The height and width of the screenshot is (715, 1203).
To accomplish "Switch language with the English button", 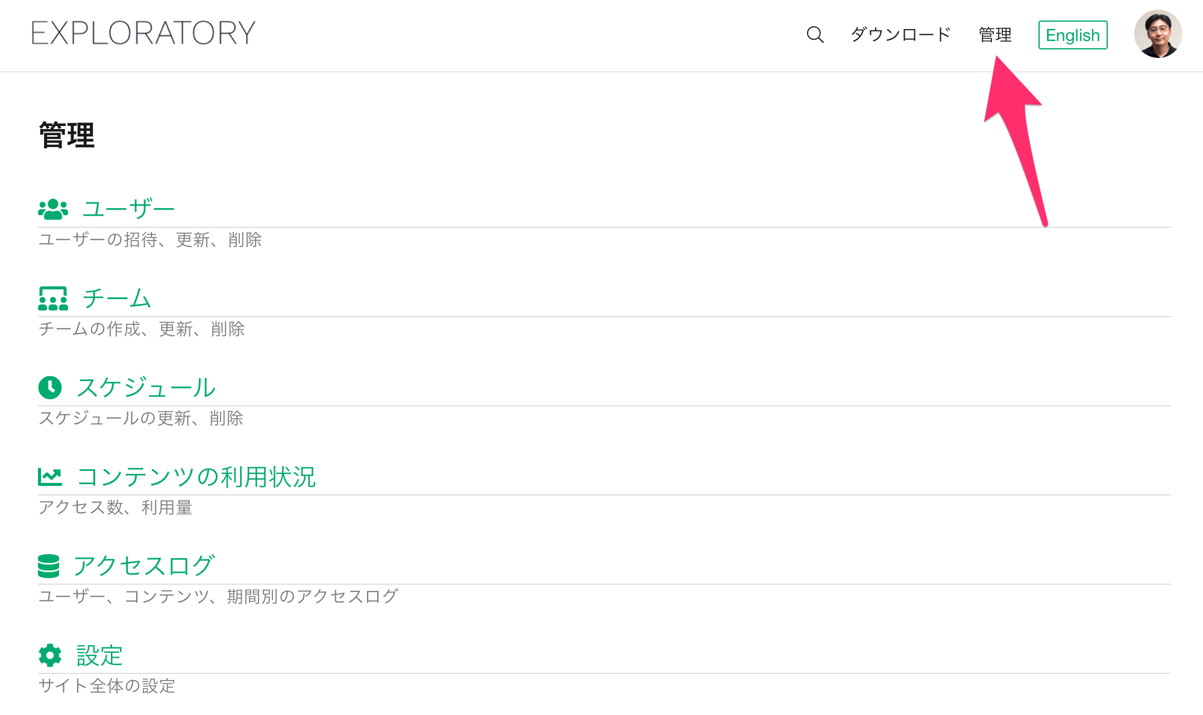I will click(1073, 35).
